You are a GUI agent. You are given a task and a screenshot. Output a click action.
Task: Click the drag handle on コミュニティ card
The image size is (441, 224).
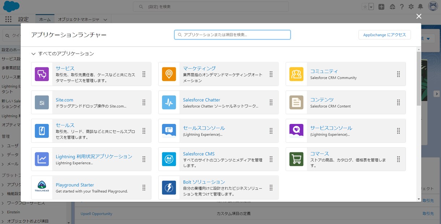(398, 74)
